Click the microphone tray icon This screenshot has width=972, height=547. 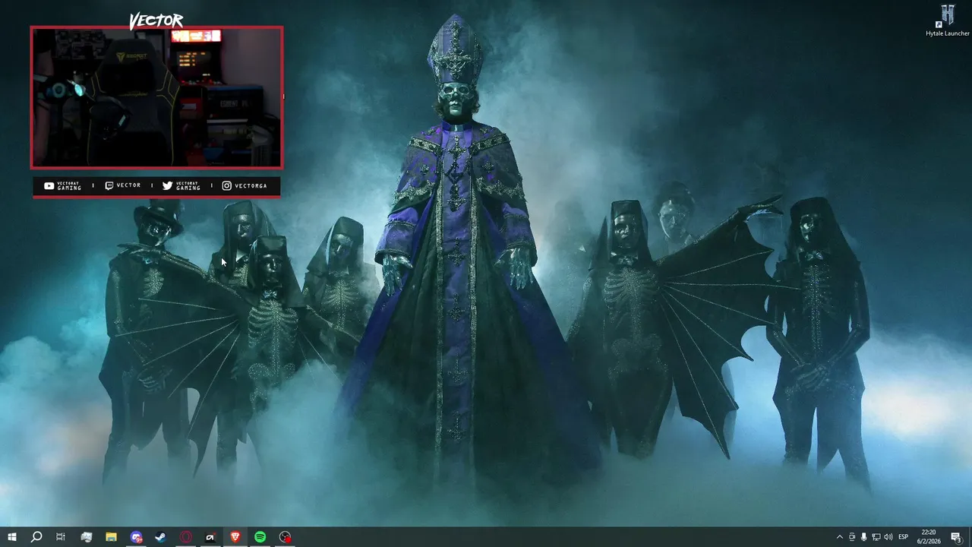(x=863, y=537)
